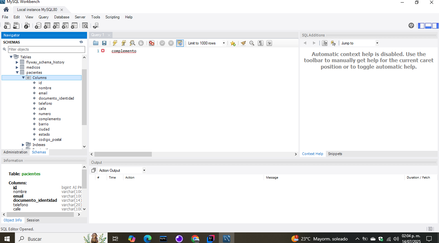
Task: Save snippet star icon
Action: [233, 43]
